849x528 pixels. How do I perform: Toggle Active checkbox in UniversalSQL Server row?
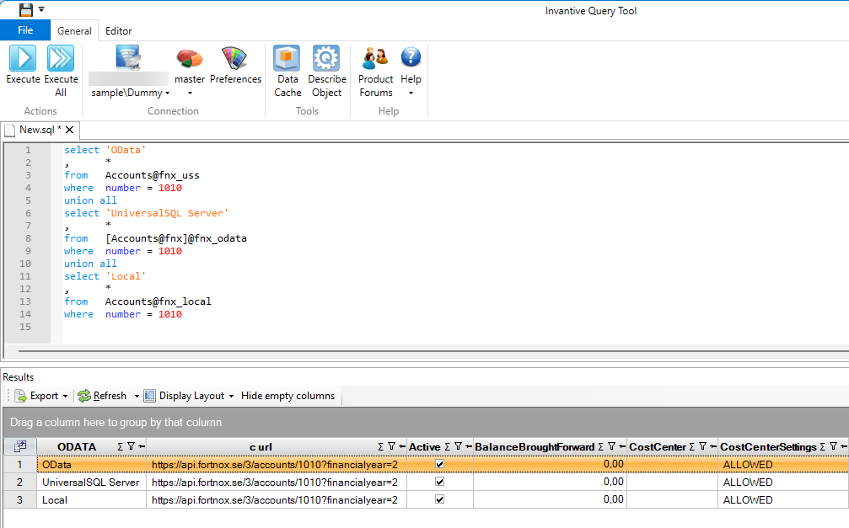439,482
